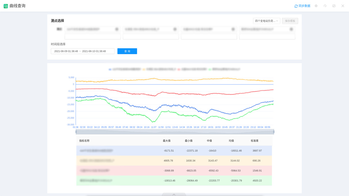
Task: Click the left handle of chart zoom bar
Action: 76,132
